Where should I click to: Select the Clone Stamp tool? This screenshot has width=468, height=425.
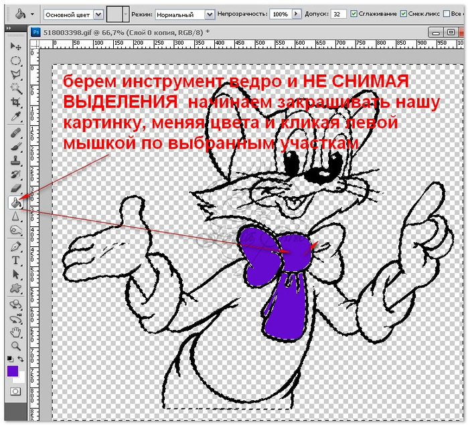[x=15, y=160]
